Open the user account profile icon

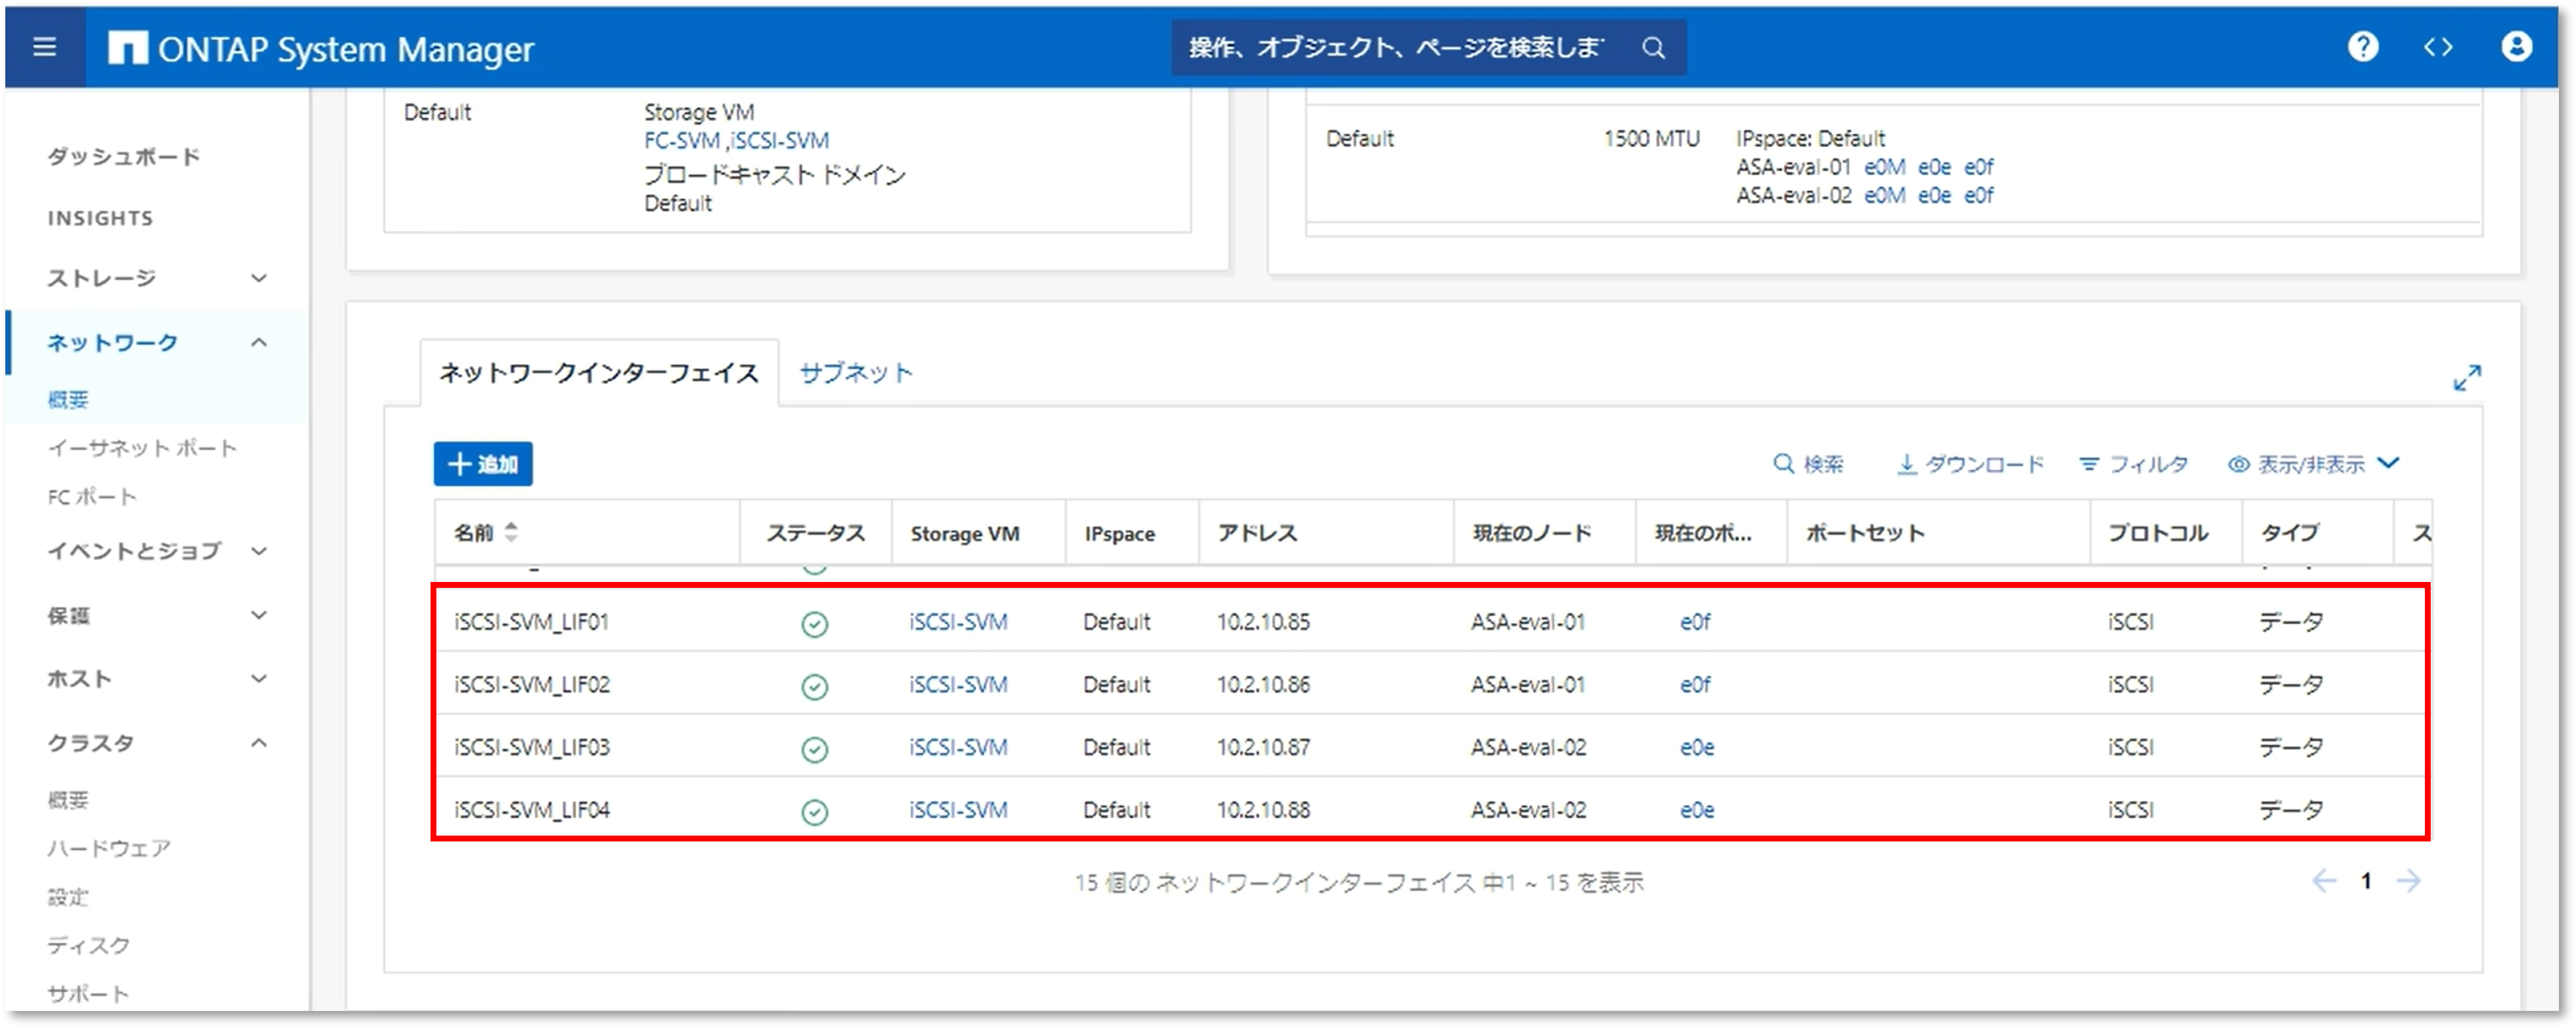tap(2516, 47)
